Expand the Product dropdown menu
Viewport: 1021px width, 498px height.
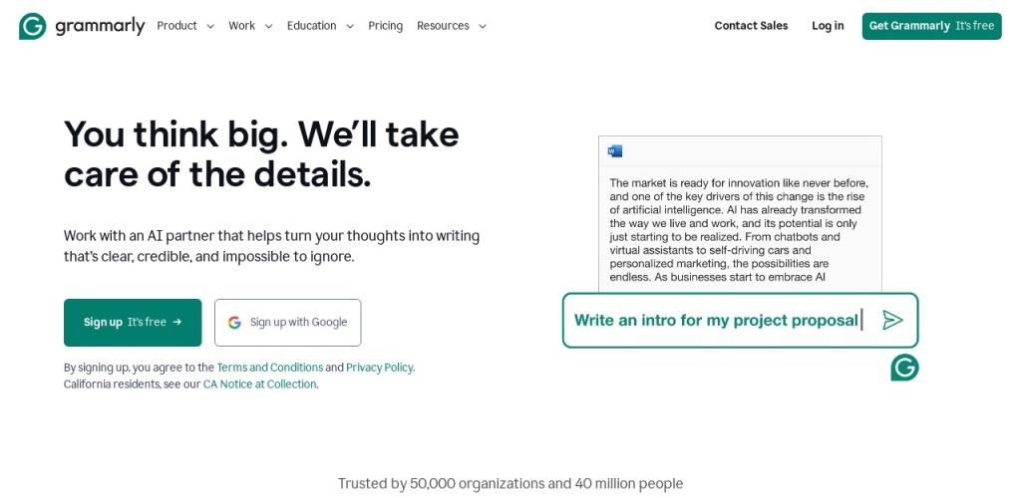[185, 26]
